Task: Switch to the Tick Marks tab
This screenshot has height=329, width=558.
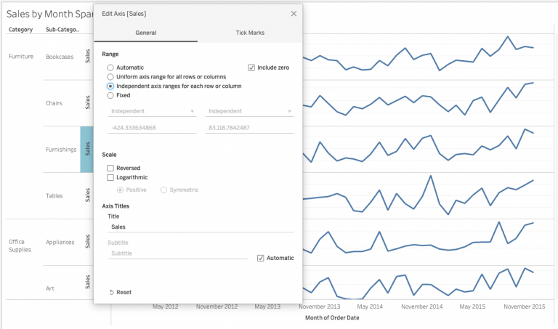Action: pos(250,33)
